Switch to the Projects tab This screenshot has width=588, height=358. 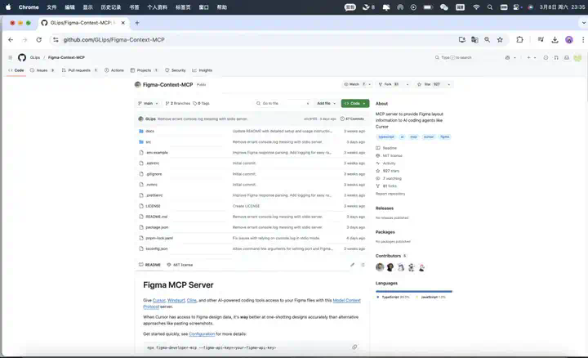click(x=144, y=70)
